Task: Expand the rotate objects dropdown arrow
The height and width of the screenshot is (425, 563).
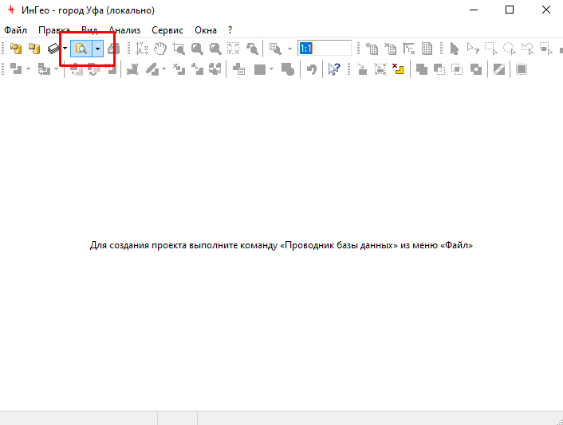Action: (x=56, y=68)
